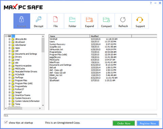Open the Decrypt key tool
The image size is (163, 129).
click(39, 19)
